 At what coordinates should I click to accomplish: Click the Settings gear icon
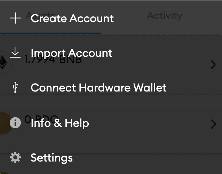(15, 158)
